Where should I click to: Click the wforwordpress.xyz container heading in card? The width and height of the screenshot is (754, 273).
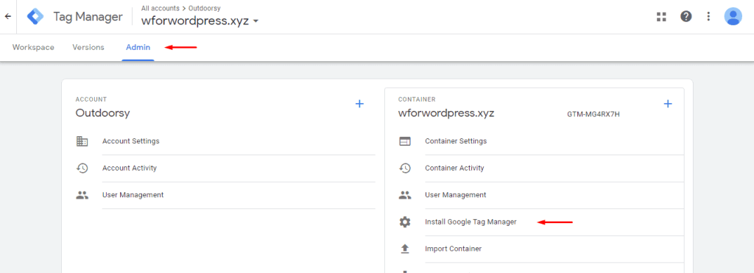coord(446,113)
